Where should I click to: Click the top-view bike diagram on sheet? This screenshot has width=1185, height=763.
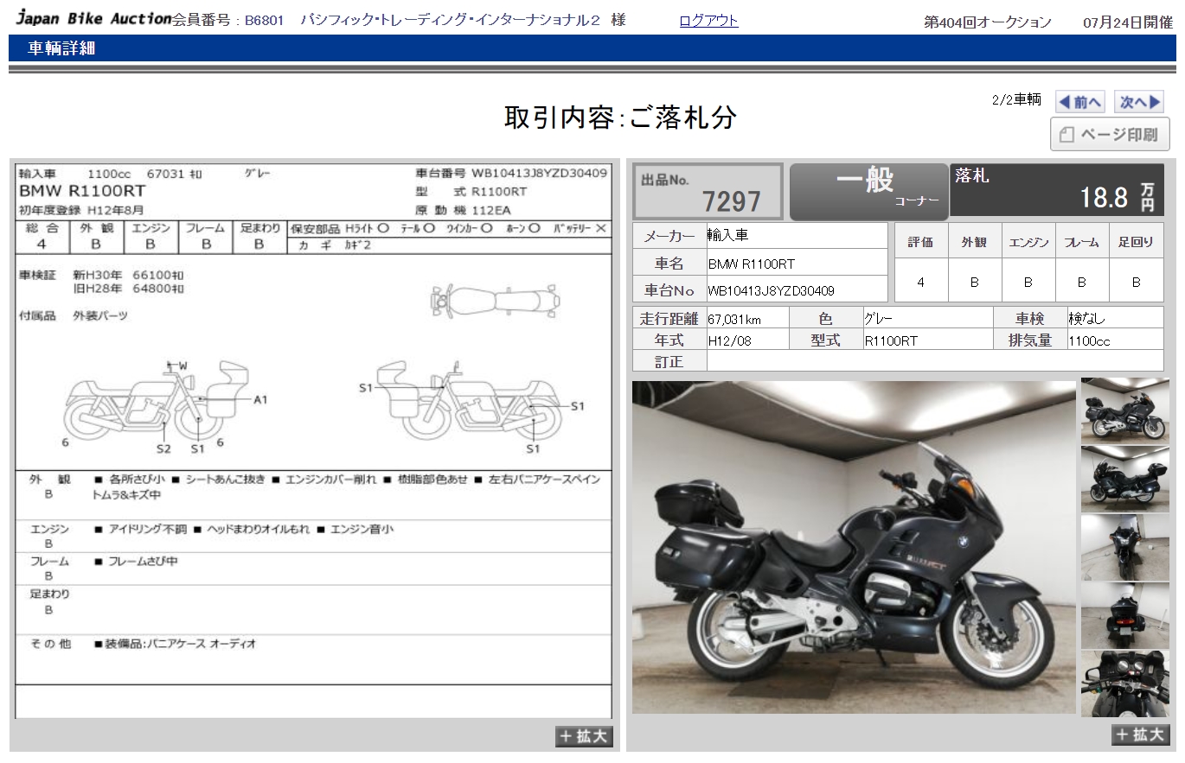(x=496, y=301)
